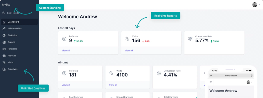Click the mysite.com address bar in phone preview
263x98 pixels.
[x=231, y=76]
